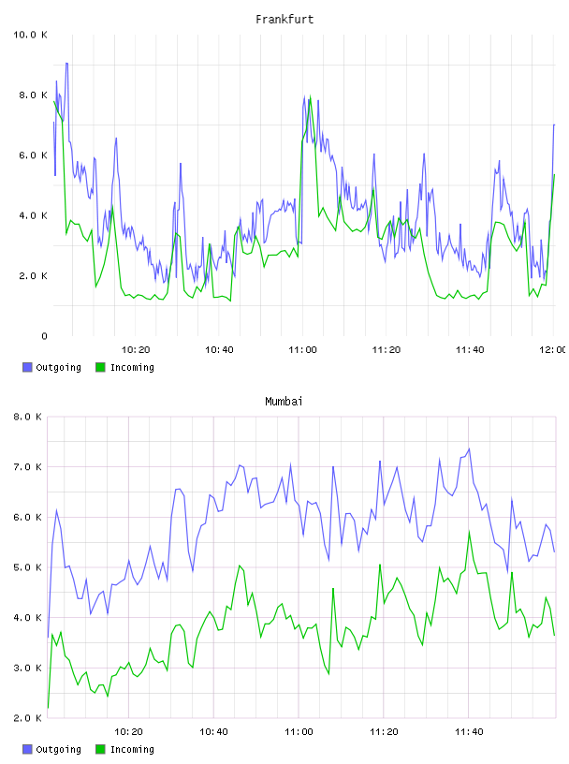Click the 11:00 label on the Mumbai x-axis
Viewport: 569px width, 764px height.
pyautogui.click(x=299, y=732)
